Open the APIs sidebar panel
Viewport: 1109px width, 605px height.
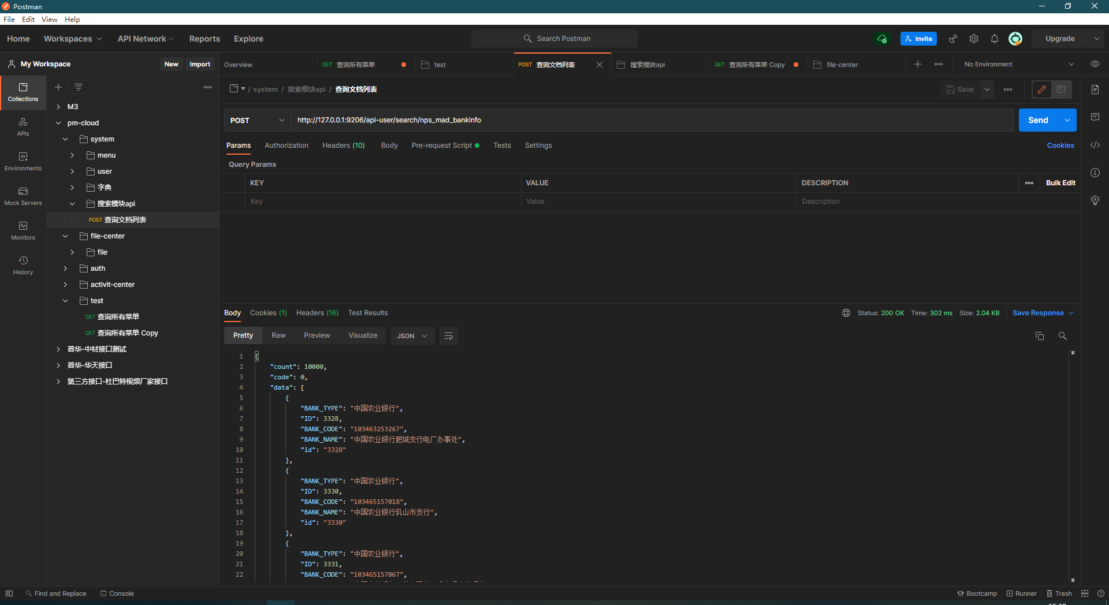[x=23, y=127]
